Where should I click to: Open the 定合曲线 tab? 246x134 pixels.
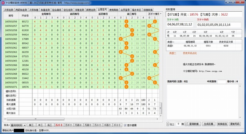click(57, 10)
